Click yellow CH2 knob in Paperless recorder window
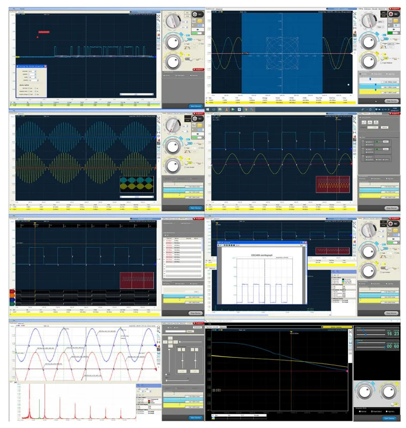 (x=389, y=392)
